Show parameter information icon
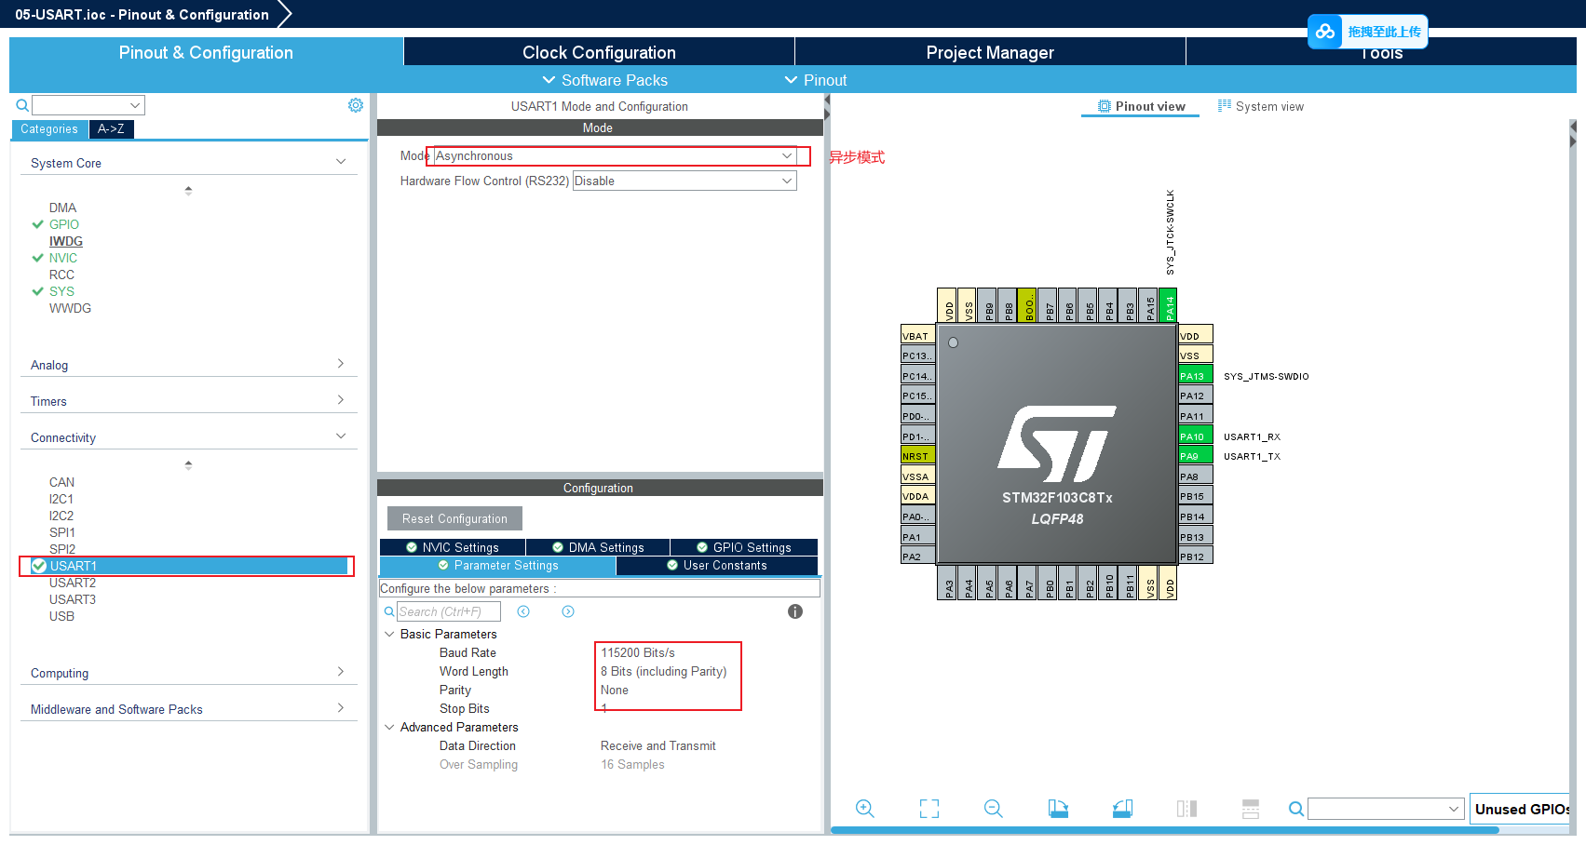 [795, 611]
